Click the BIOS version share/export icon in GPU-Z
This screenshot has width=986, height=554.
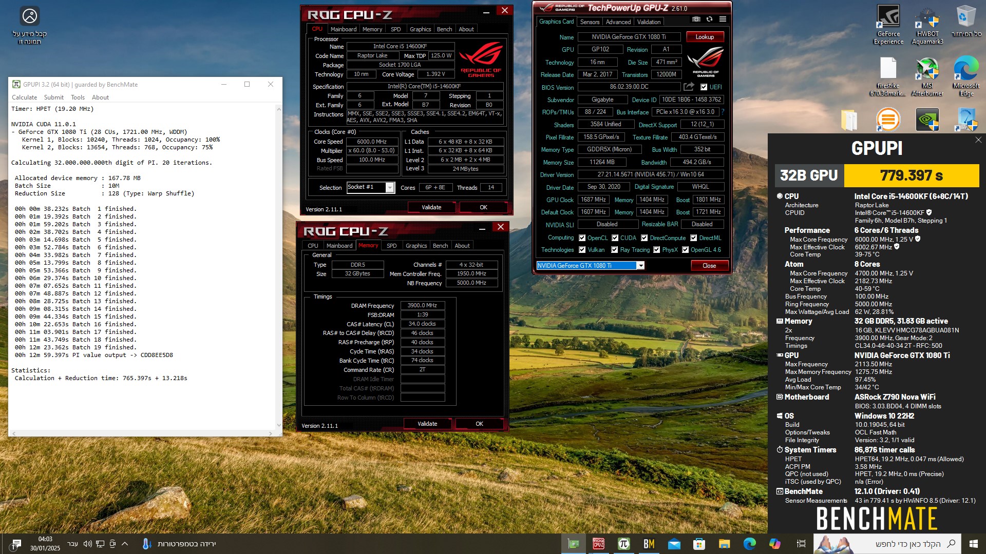689,87
